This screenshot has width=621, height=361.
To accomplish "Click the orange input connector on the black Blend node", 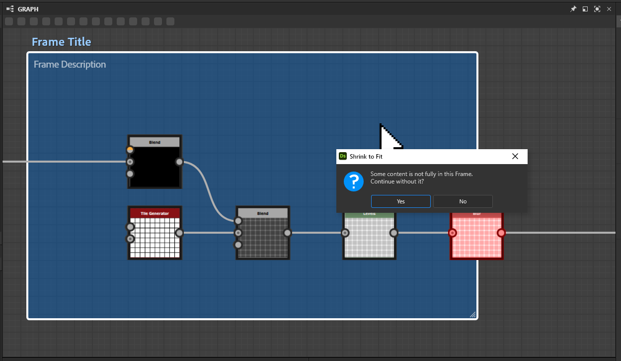I will coord(130,150).
